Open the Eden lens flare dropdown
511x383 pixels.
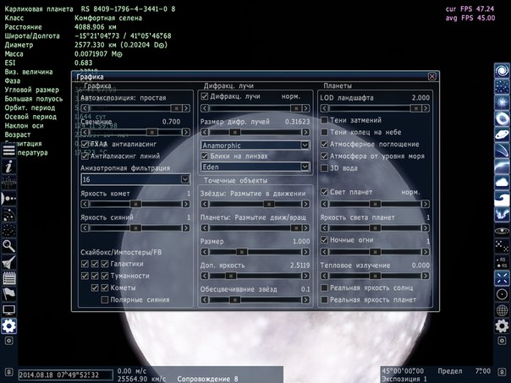coord(255,167)
